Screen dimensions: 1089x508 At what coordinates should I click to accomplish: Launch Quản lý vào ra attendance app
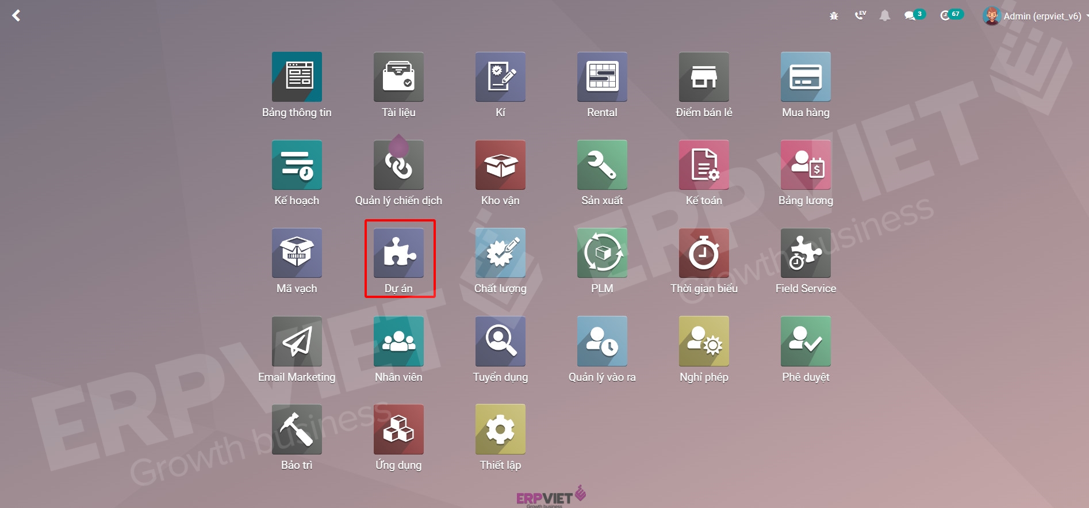pos(602,341)
